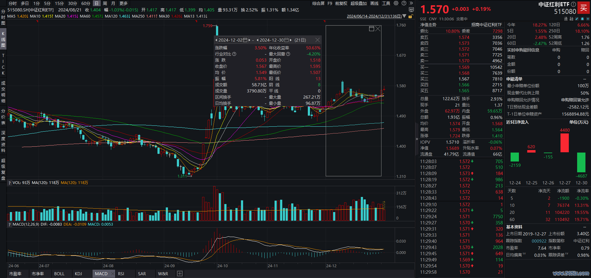Switch to 分时 timeframe
This screenshot has width=591, height=278.
[13, 3]
